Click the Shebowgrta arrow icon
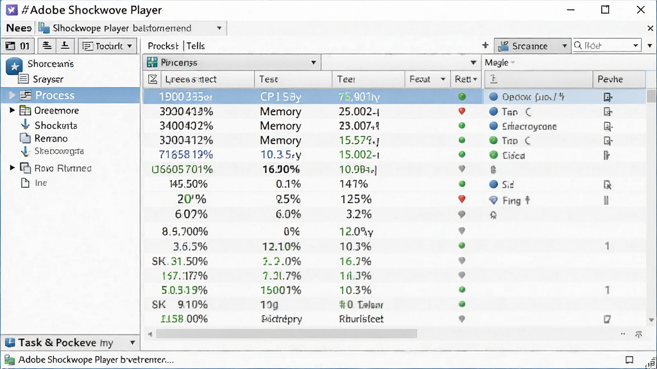The width and height of the screenshot is (657, 369). point(25,151)
